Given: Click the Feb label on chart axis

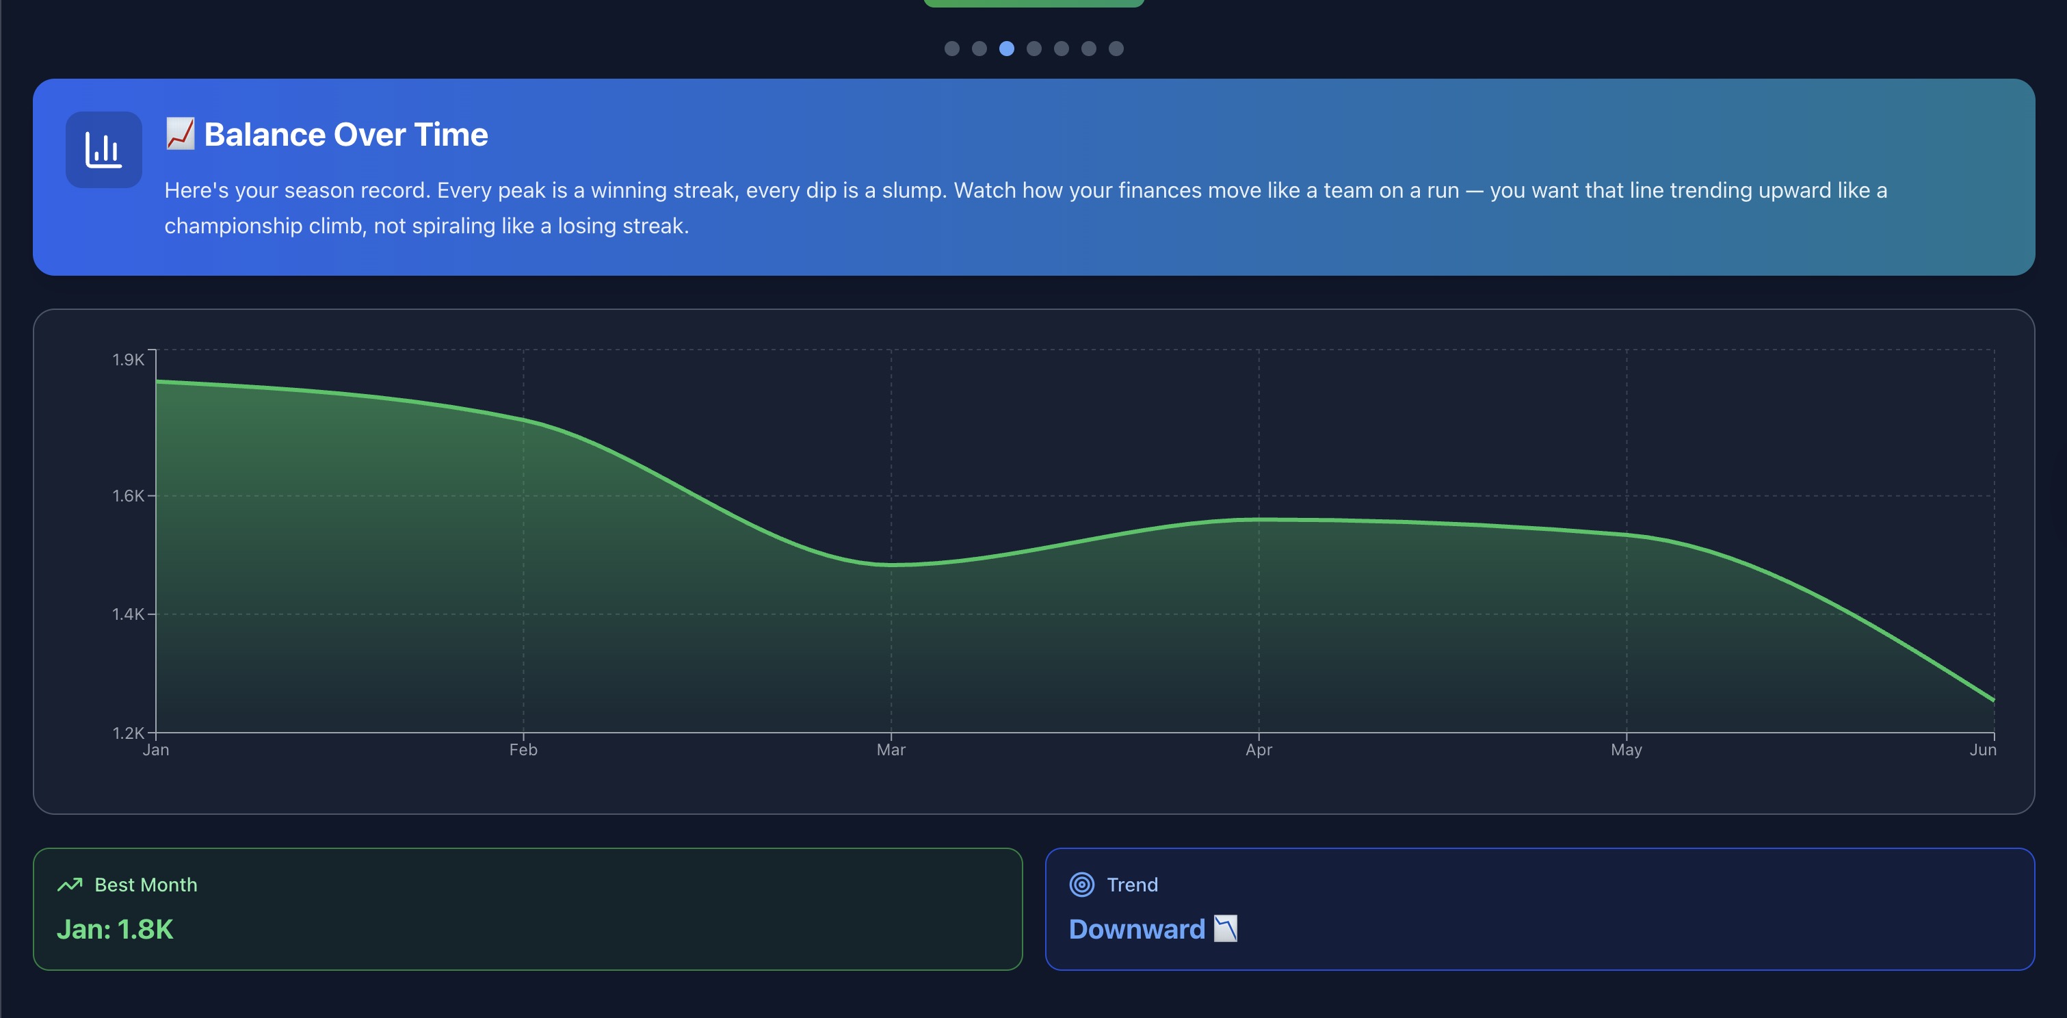Looking at the screenshot, I should click(x=523, y=750).
